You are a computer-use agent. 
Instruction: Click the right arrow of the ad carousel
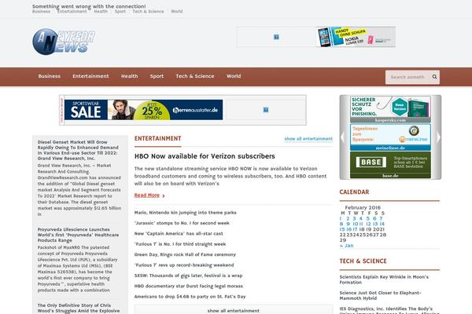coord(438,137)
